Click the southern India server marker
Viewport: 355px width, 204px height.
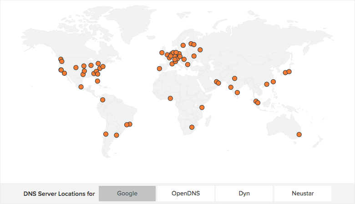click(x=237, y=92)
